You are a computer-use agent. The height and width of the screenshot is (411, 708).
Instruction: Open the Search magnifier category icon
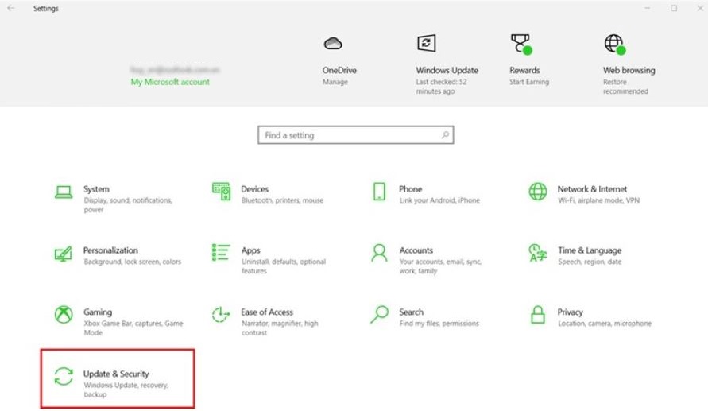tap(379, 314)
